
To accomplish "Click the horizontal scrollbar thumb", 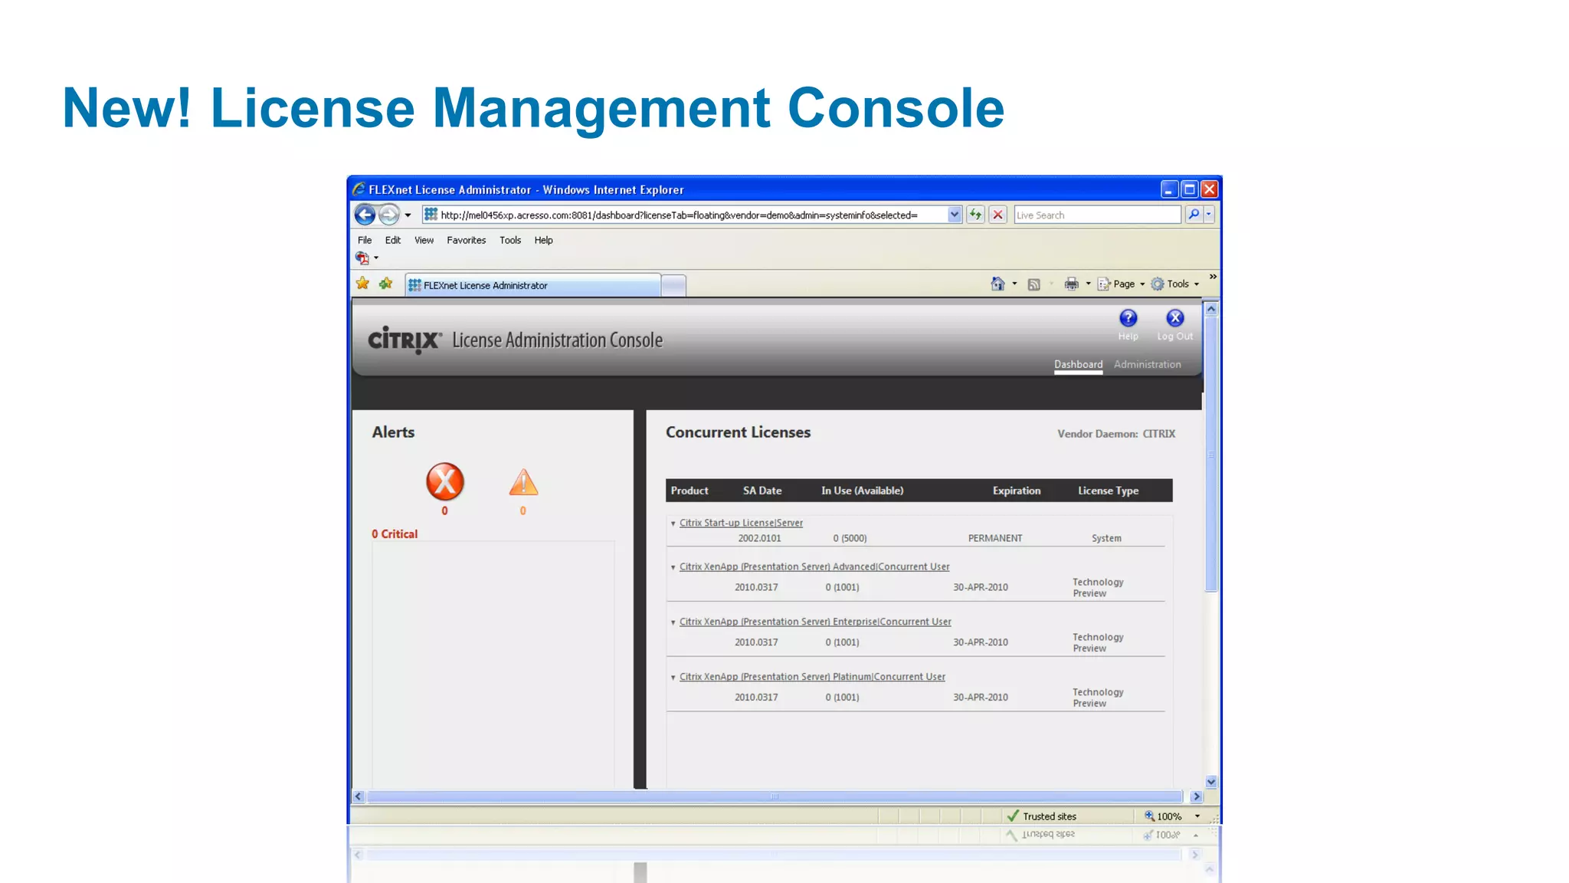I will coord(775,796).
